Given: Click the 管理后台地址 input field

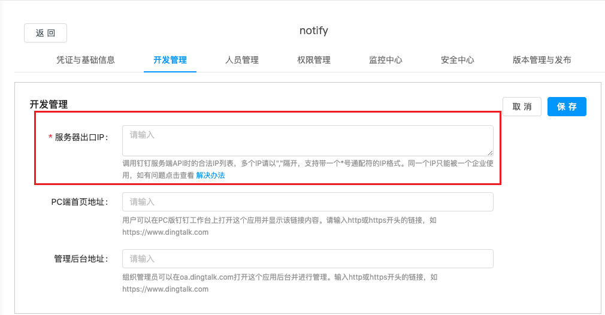Looking at the screenshot, I should tap(307, 259).
